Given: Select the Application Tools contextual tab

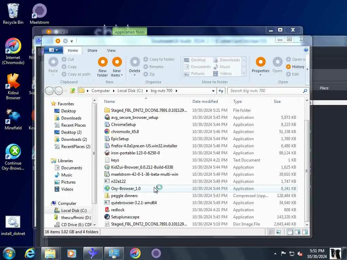Looking at the screenshot, I should (130, 32).
